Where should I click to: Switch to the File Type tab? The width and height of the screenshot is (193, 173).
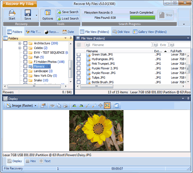pos(33,32)
